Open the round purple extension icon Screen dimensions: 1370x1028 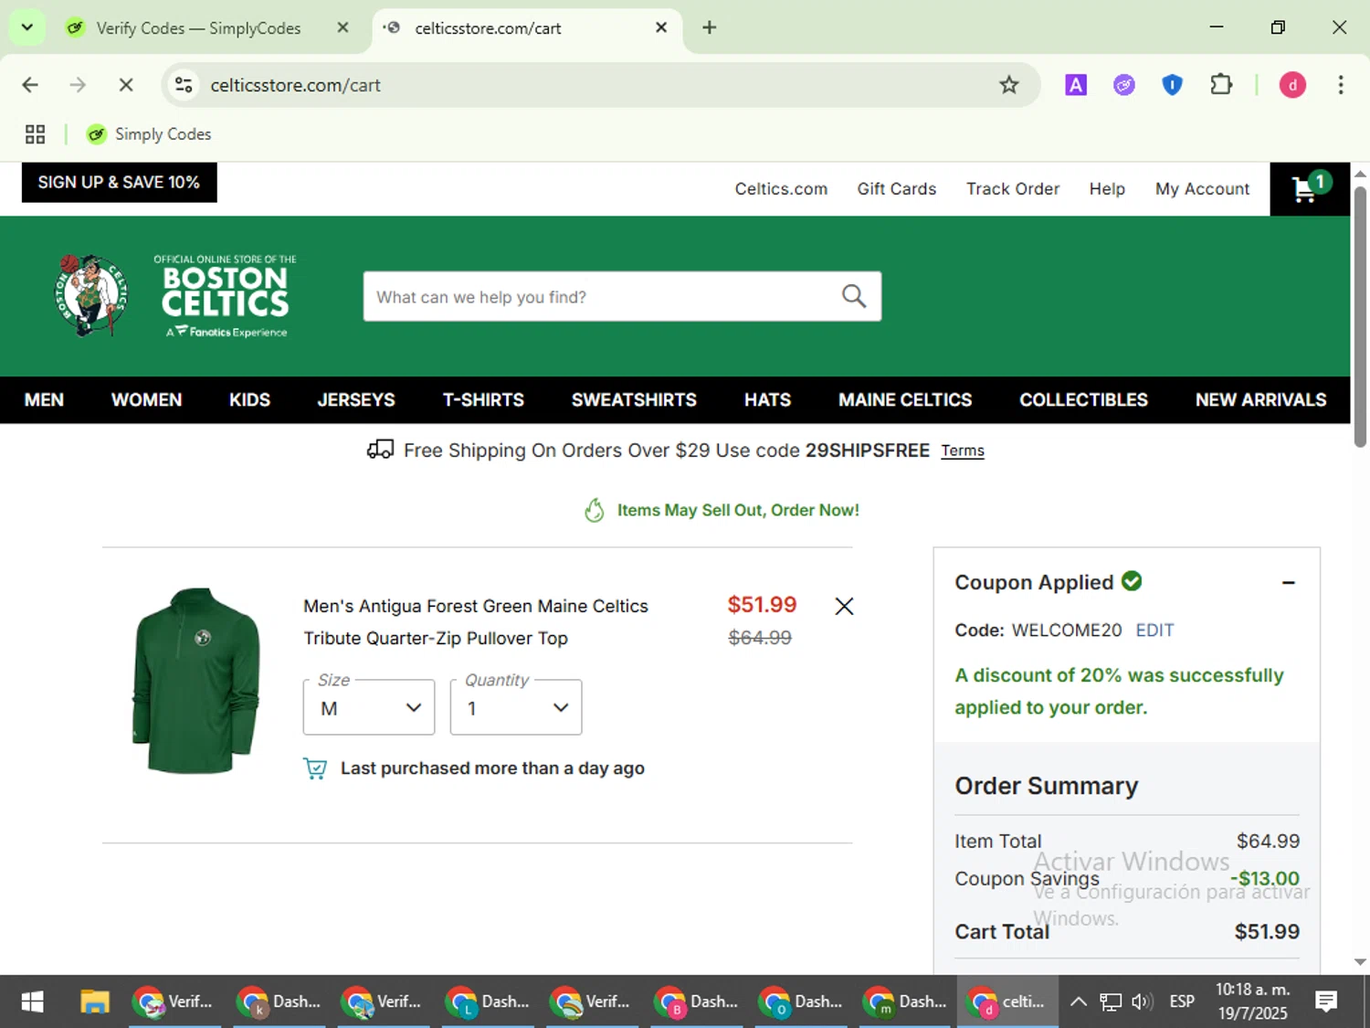point(1124,85)
